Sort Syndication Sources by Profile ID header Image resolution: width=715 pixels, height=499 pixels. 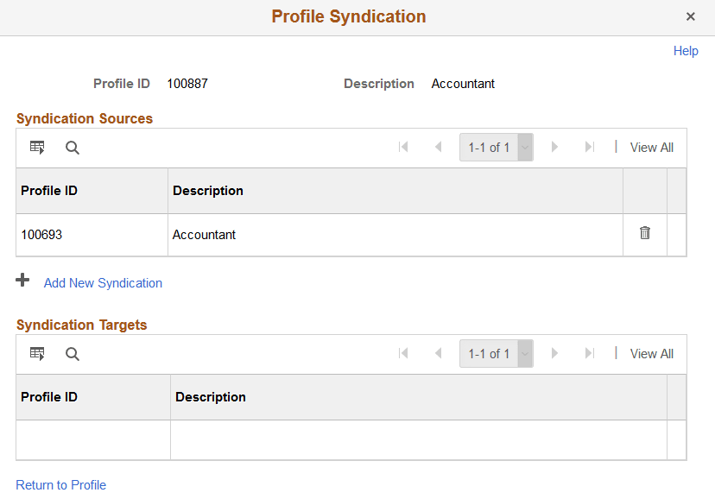pyautogui.click(x=49, y=191)
